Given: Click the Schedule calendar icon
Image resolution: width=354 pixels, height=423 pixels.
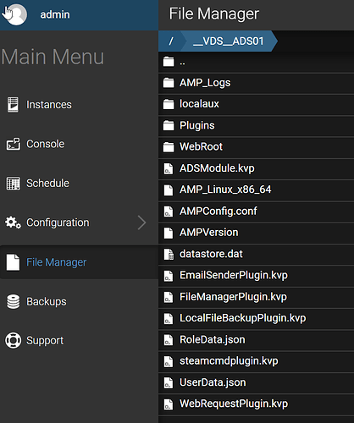Looking at the screenshot, I should click(14, 184).
